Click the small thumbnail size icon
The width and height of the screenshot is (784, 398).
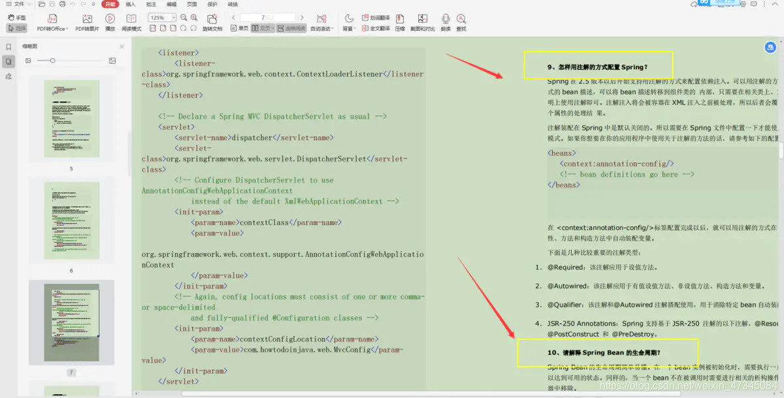(28, 61)
